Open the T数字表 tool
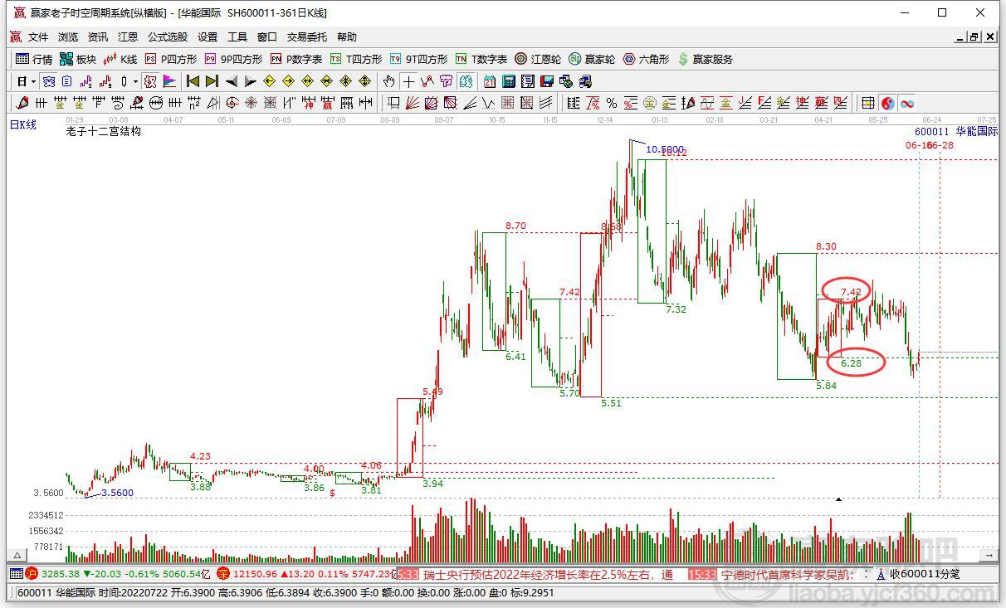 click(x=481, y=59)
